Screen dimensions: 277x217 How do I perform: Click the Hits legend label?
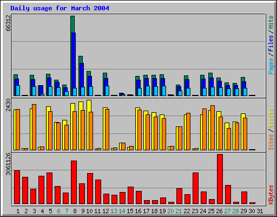(x=271, y=22)
